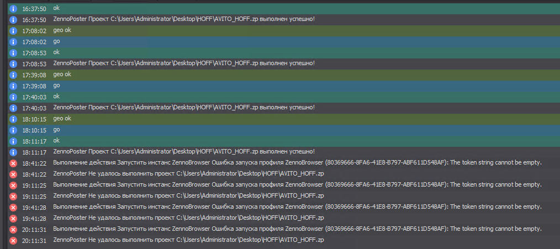The width and height of the screenshot is (560, 249).
Task: Select 'token string cannot be empty' error at 20:11:31
Action: point(298,229)
